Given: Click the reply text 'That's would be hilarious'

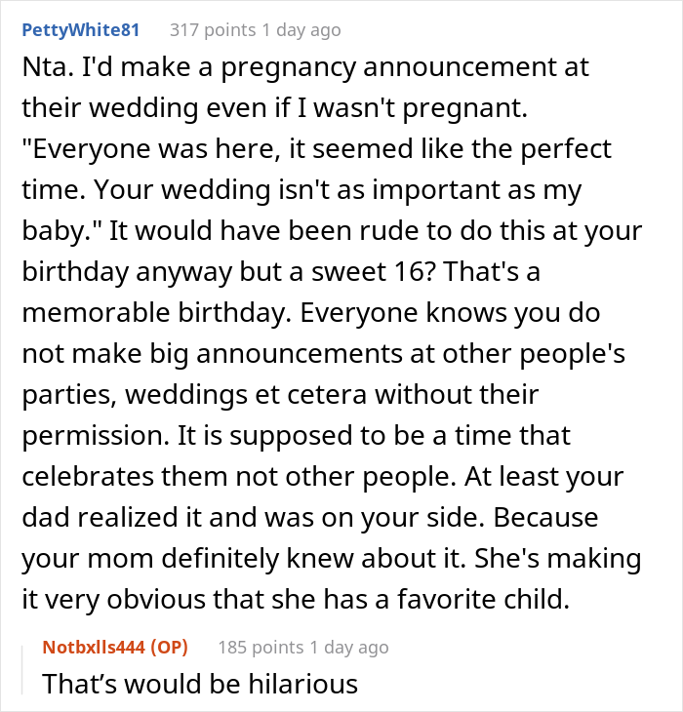Looking at the screenshot, I should pyautogui.click(x=200, y=684).
